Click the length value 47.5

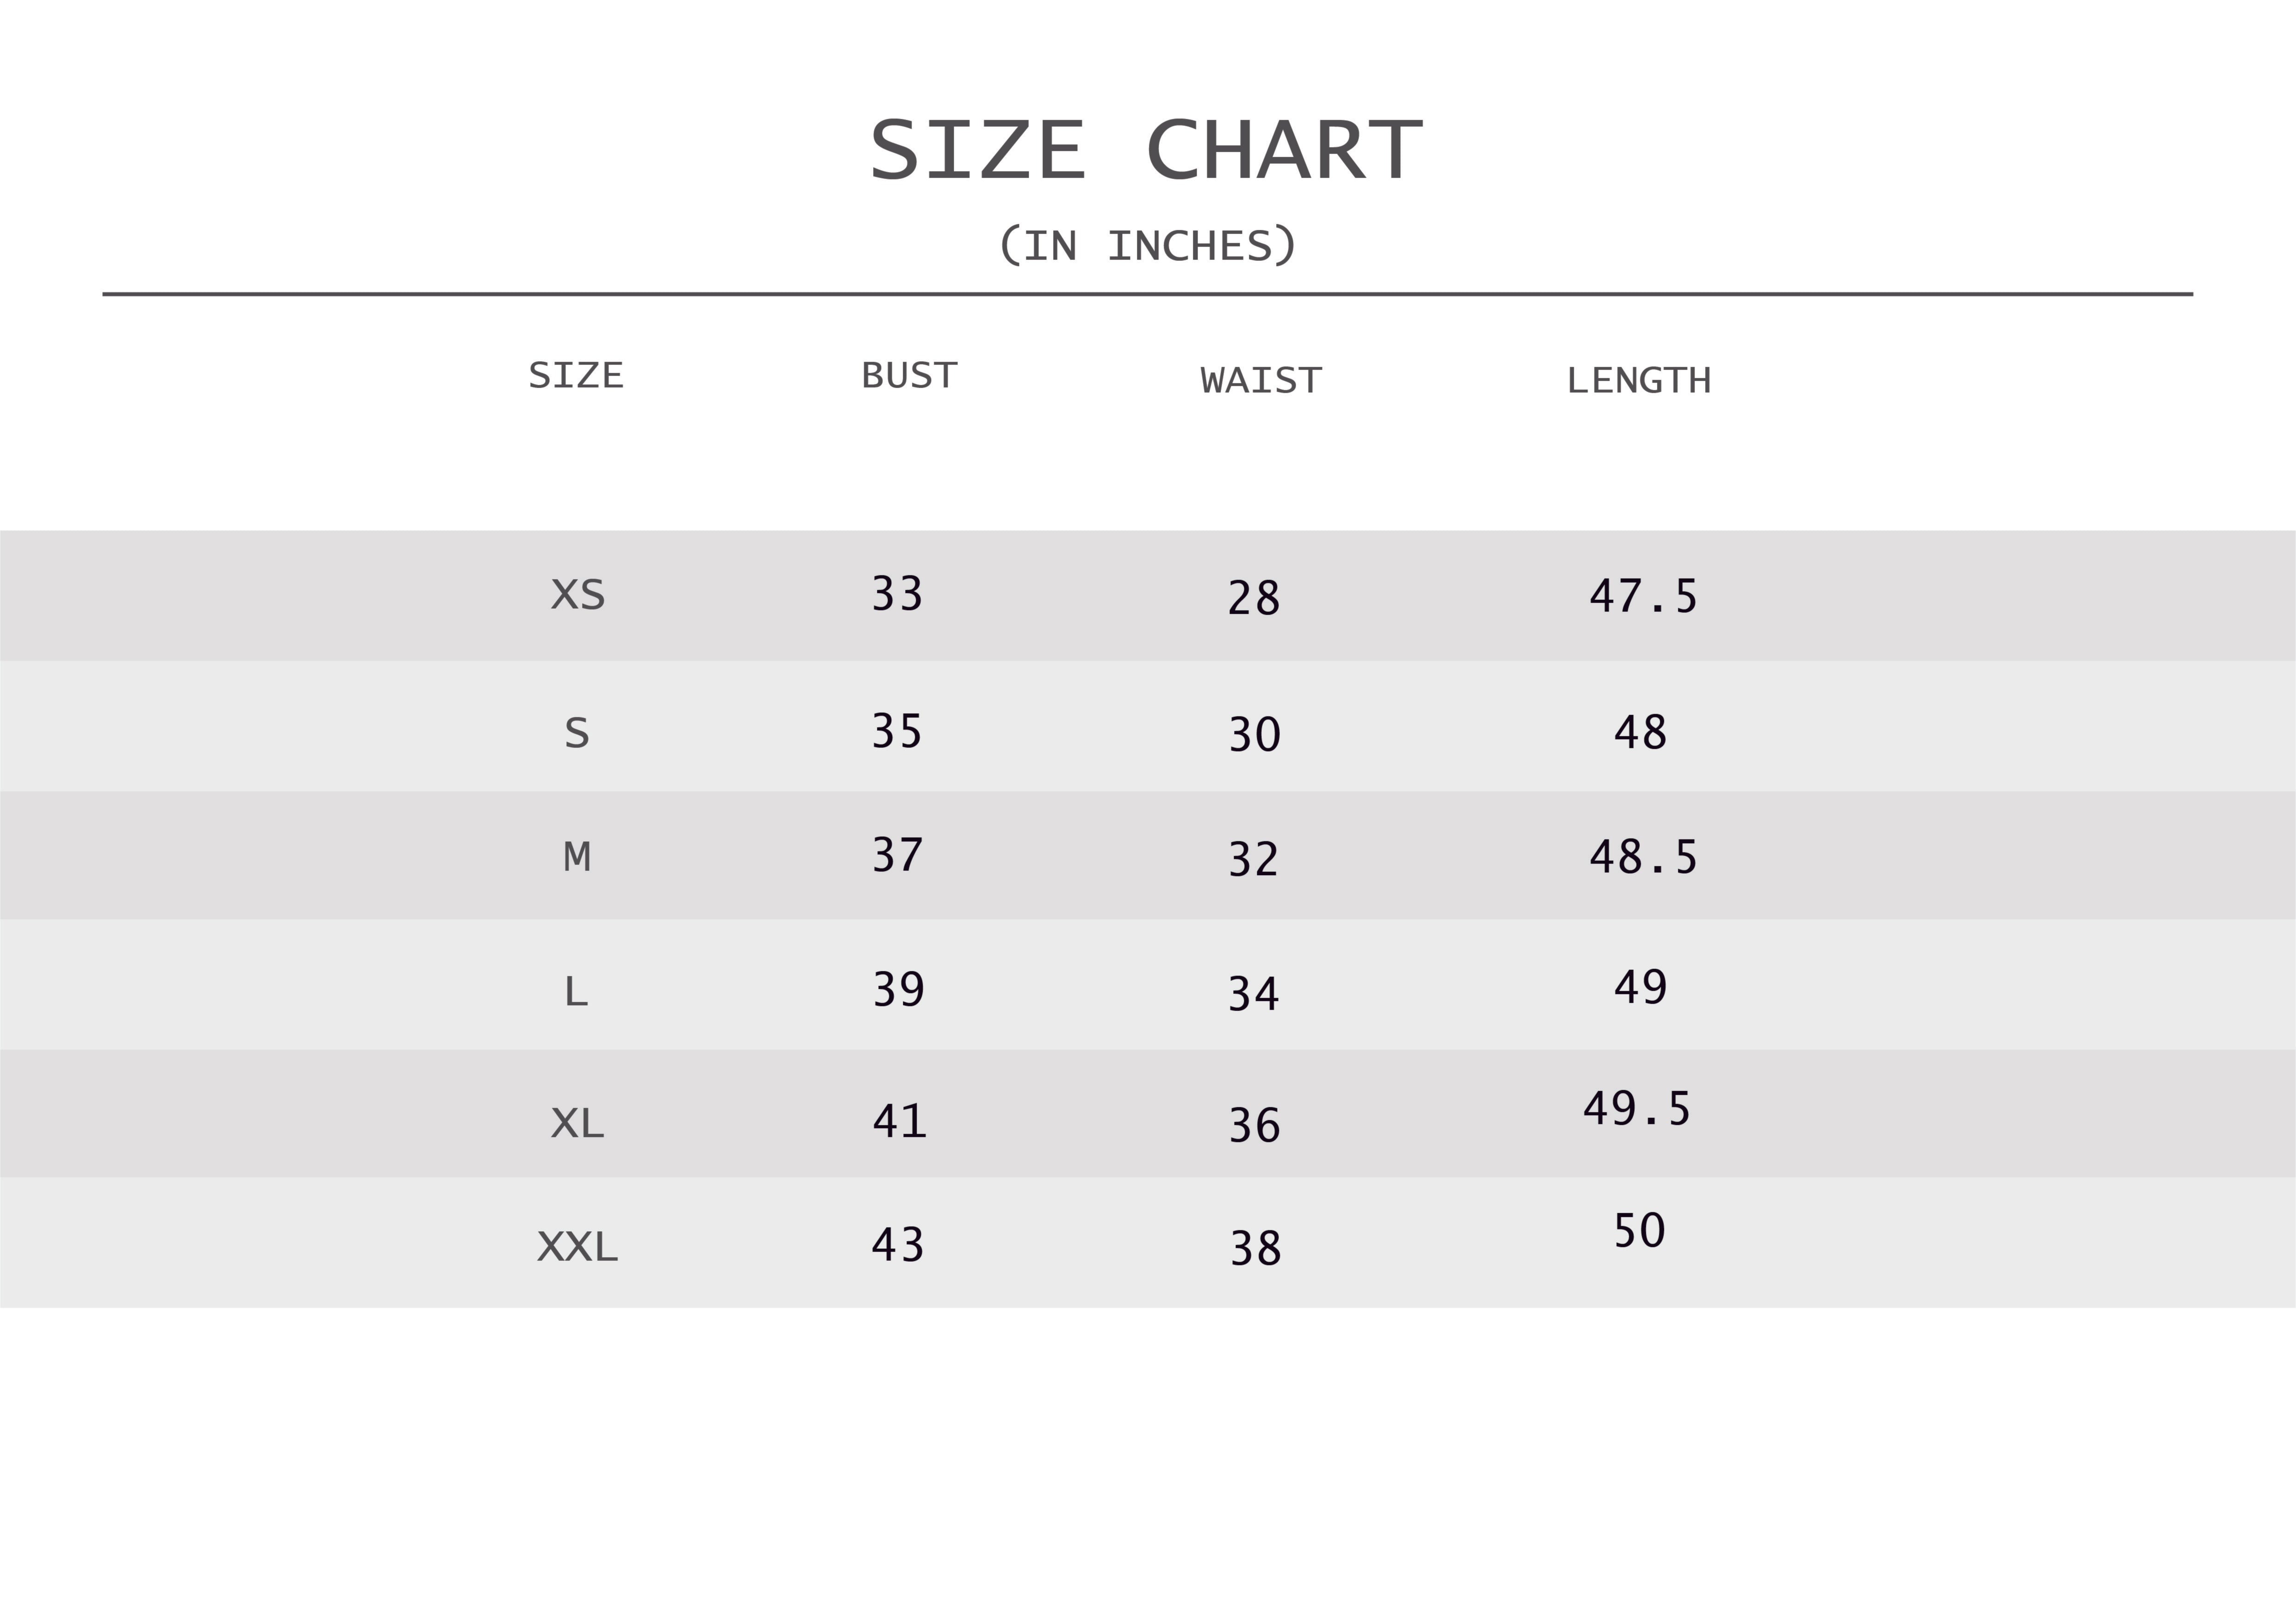point(1643,597)
